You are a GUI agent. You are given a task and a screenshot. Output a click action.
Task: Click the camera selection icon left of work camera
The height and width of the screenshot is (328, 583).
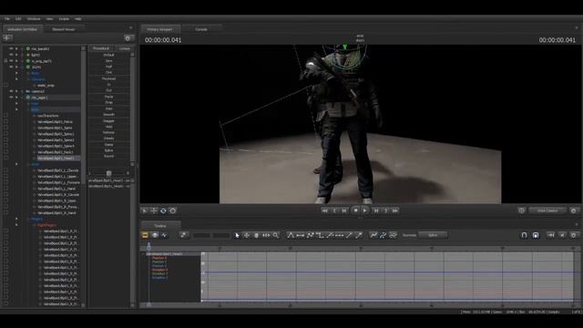[x=522, y=210]
